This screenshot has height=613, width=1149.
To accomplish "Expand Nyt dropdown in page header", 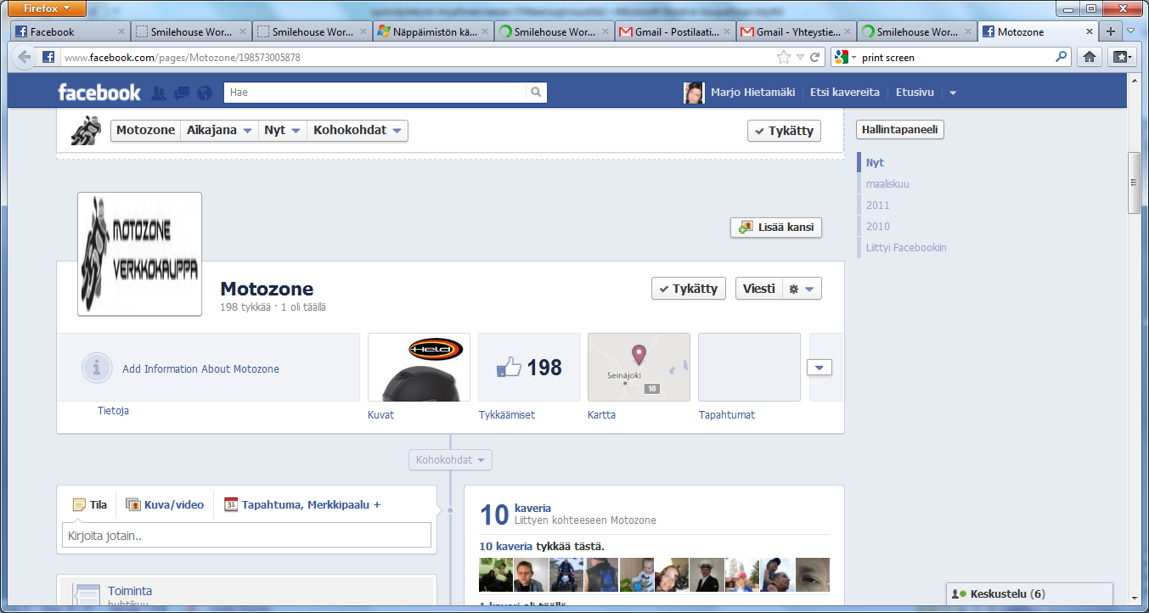I will click(282, 131).
